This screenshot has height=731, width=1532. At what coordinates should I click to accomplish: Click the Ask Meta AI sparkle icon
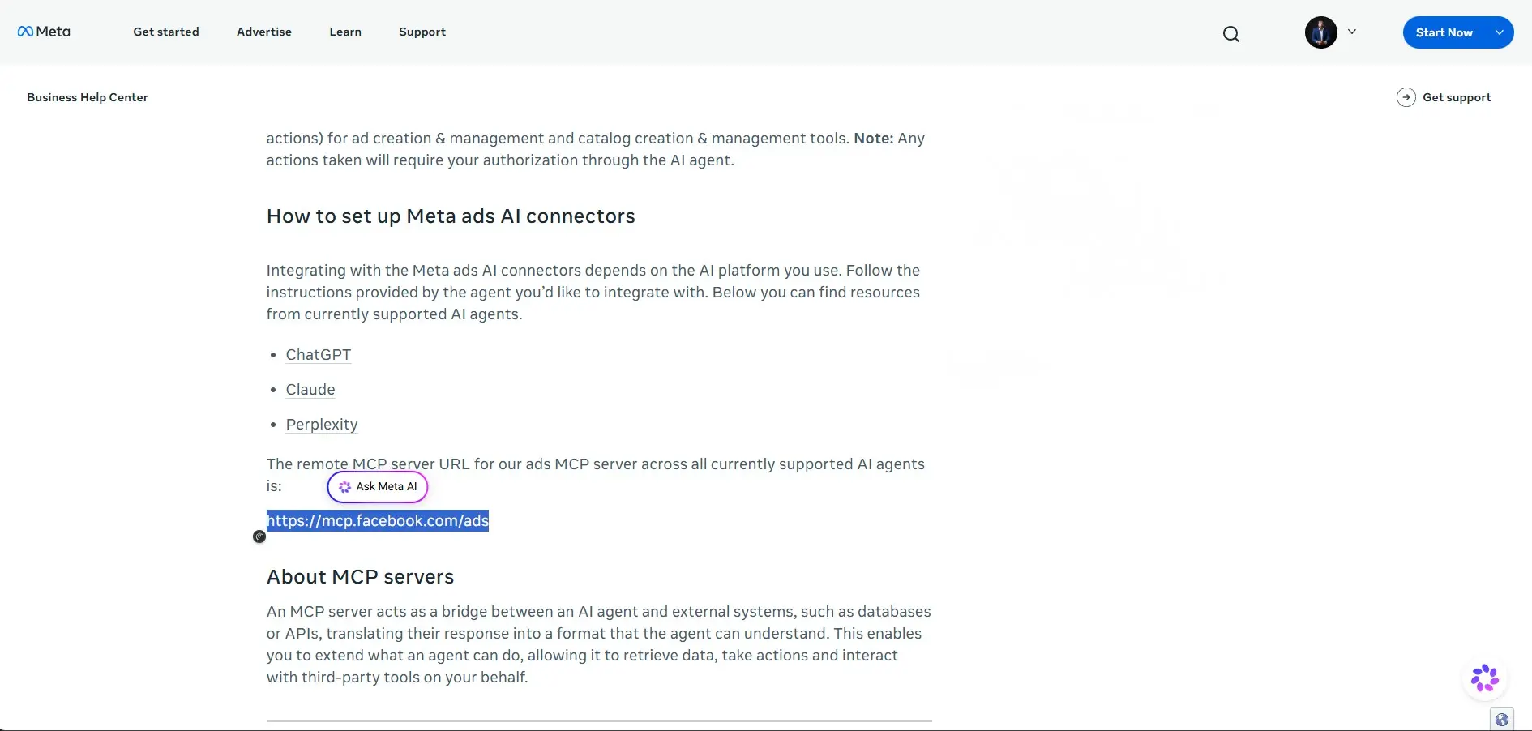click(344, 487)
